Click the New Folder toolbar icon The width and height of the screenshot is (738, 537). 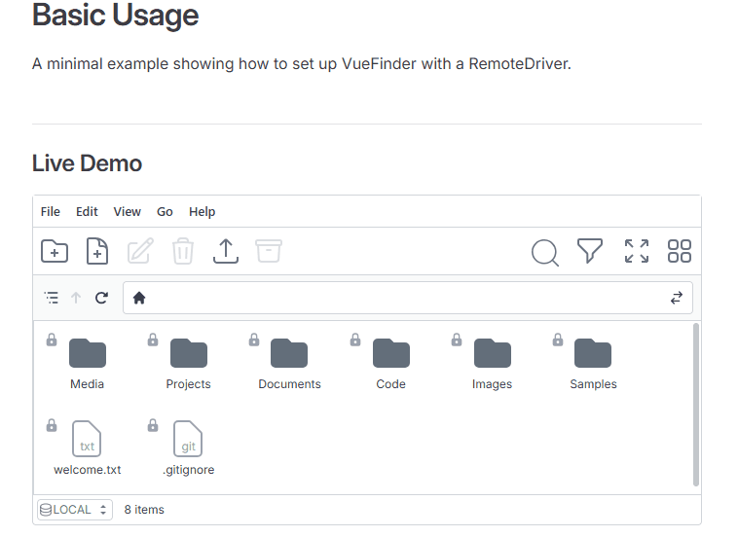55,251
